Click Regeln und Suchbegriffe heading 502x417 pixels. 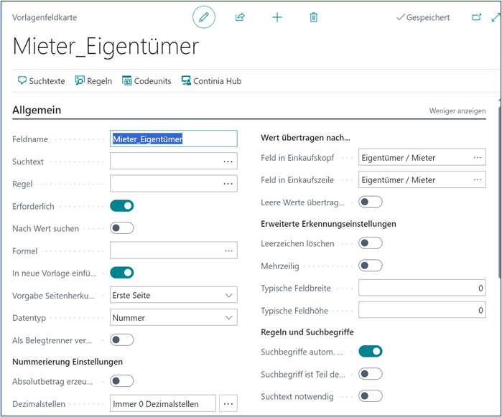(x=307, y=332)
